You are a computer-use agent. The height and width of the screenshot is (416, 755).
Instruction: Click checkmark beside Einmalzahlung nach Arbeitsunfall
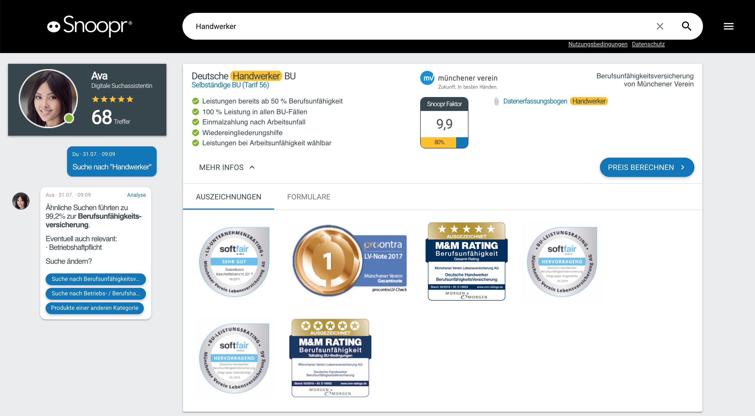tap(196, 122)
